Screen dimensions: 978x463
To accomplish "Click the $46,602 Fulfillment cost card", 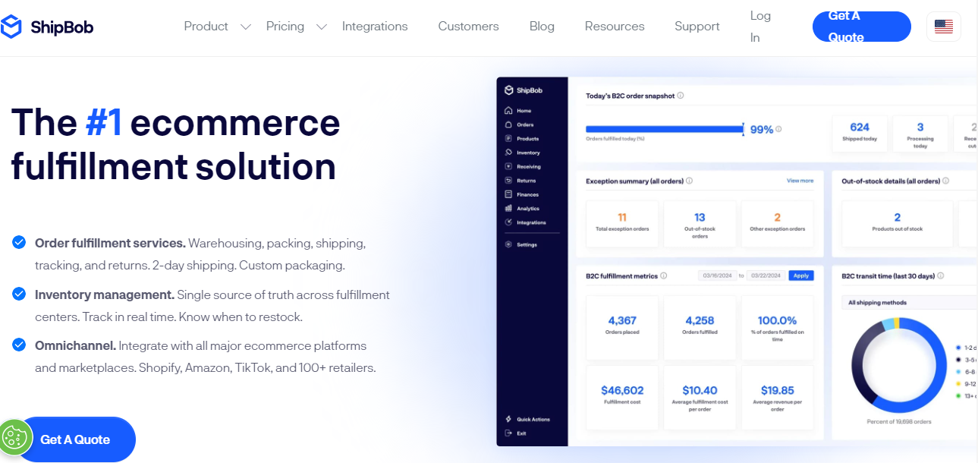I will (622, 396).
